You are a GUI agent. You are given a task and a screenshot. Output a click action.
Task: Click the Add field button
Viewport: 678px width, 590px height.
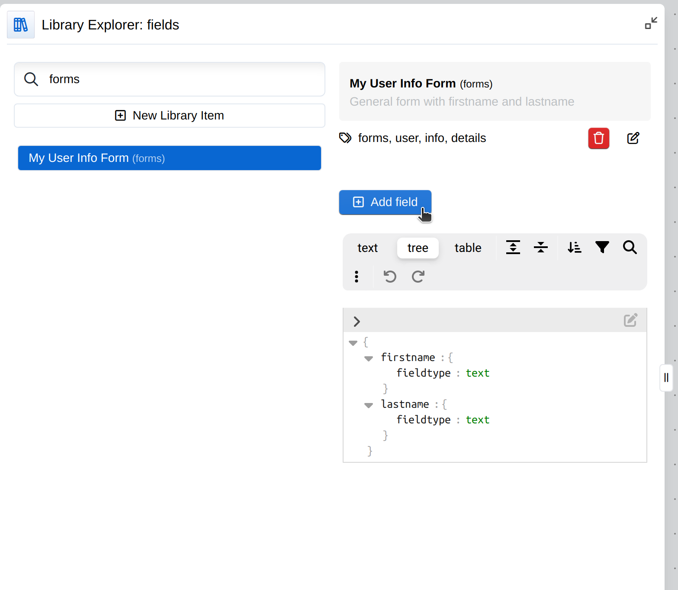click(385, 202)
